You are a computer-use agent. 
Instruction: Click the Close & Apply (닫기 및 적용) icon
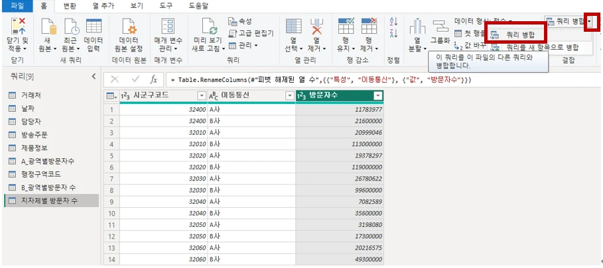(18, 26)
